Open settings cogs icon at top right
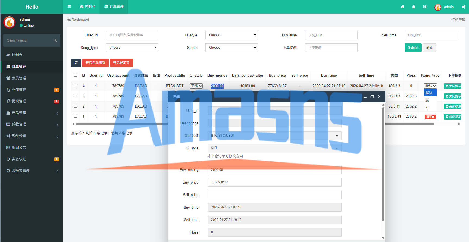 [464, 7]
